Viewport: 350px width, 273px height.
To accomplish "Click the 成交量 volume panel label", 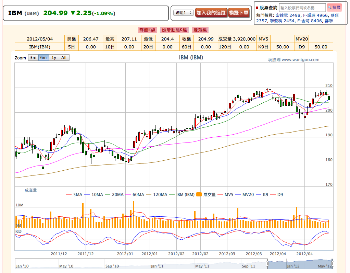I will 31,190.
